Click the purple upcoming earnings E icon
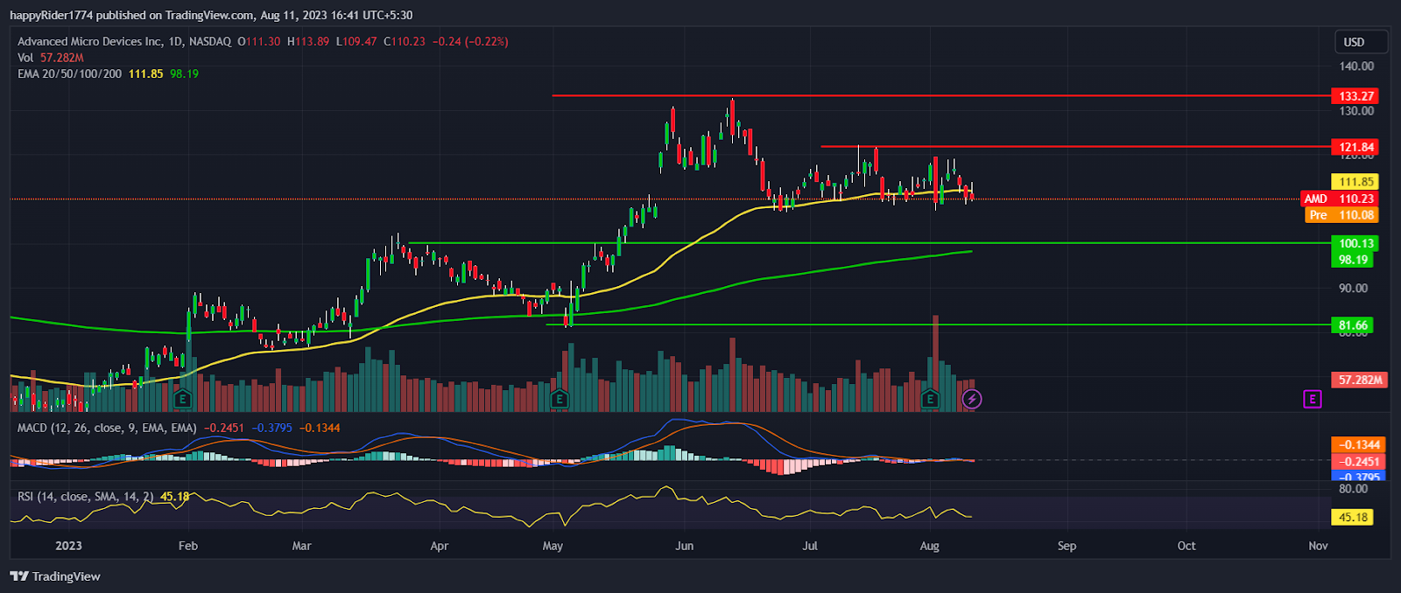Image resolution: width=1401 pixels, height=593 pixels. coord(1312,399)
